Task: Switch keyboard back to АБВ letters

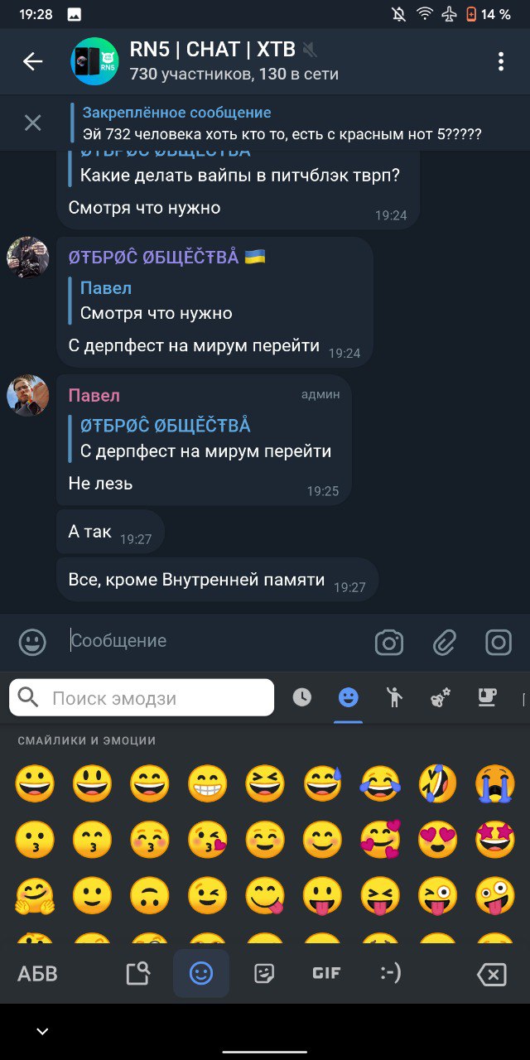Action: coord(38,974)
